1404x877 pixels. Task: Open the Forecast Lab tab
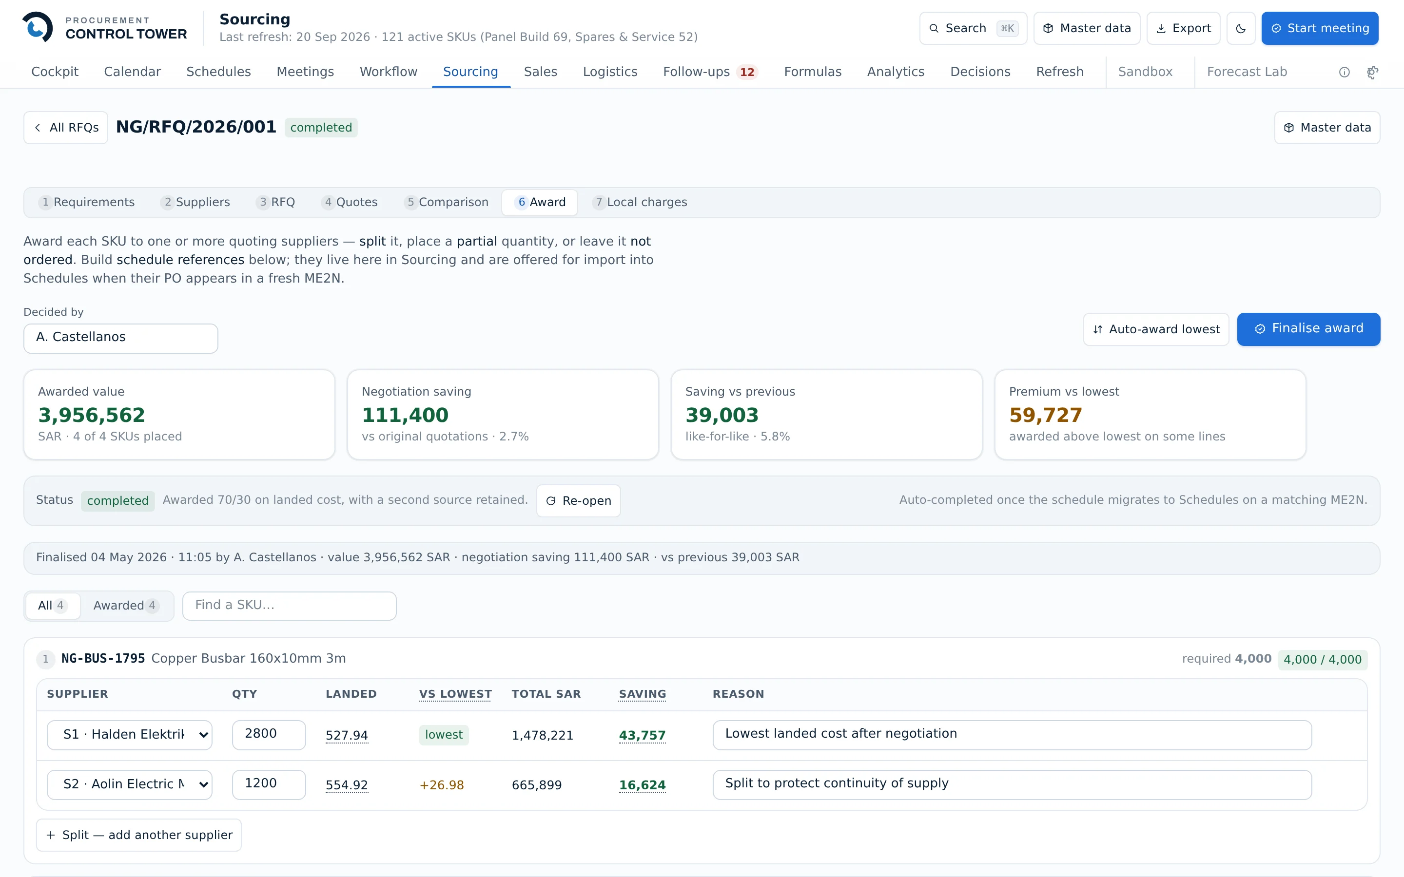coord(1247,72)
